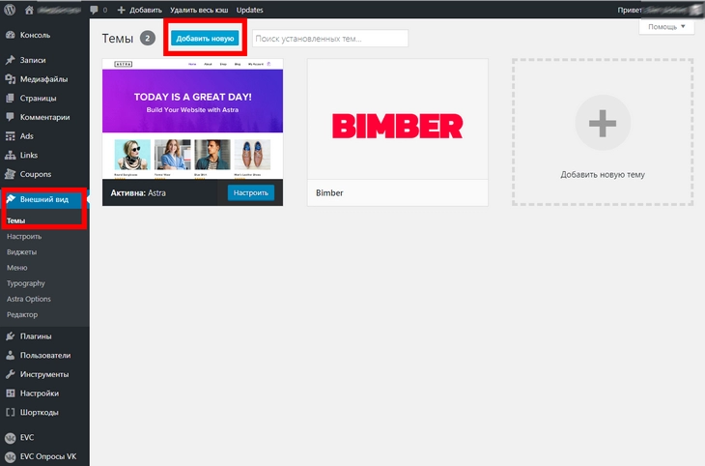The image size is (705, 466).
Task: Click the theme count badge 2
Action: [148, 39]
